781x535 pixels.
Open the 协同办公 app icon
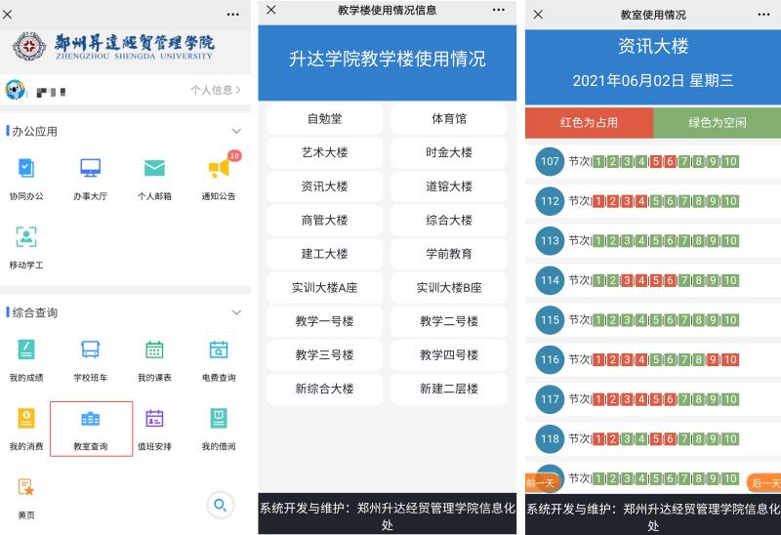[x=26, y=168]
